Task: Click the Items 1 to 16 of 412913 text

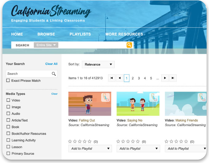Action: (85, 78)
